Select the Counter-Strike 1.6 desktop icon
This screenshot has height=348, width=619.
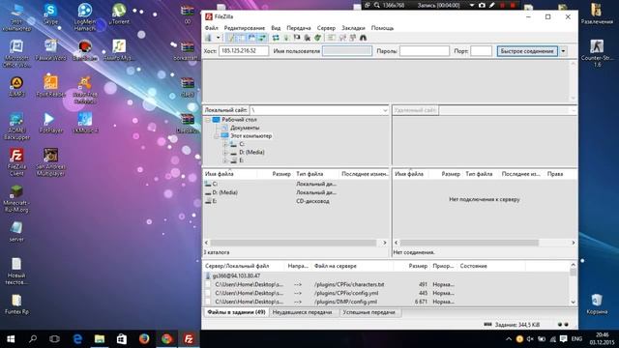597,52
